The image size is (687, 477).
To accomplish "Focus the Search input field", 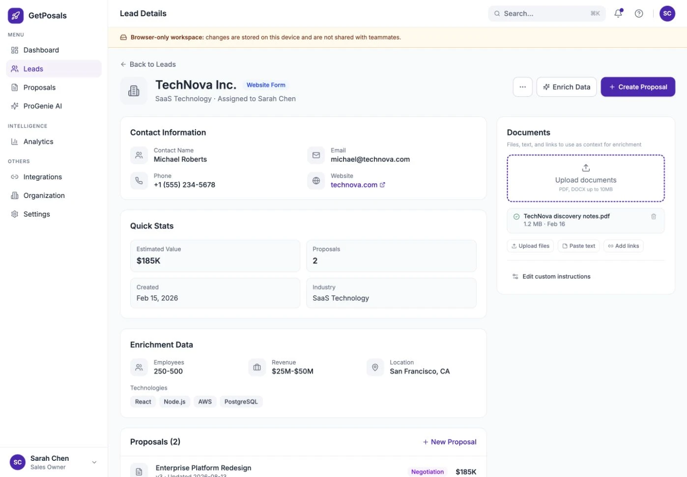I will tap(546, 14).
